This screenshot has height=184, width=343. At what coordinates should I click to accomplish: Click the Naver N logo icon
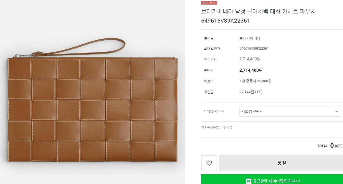coord(249,181)
